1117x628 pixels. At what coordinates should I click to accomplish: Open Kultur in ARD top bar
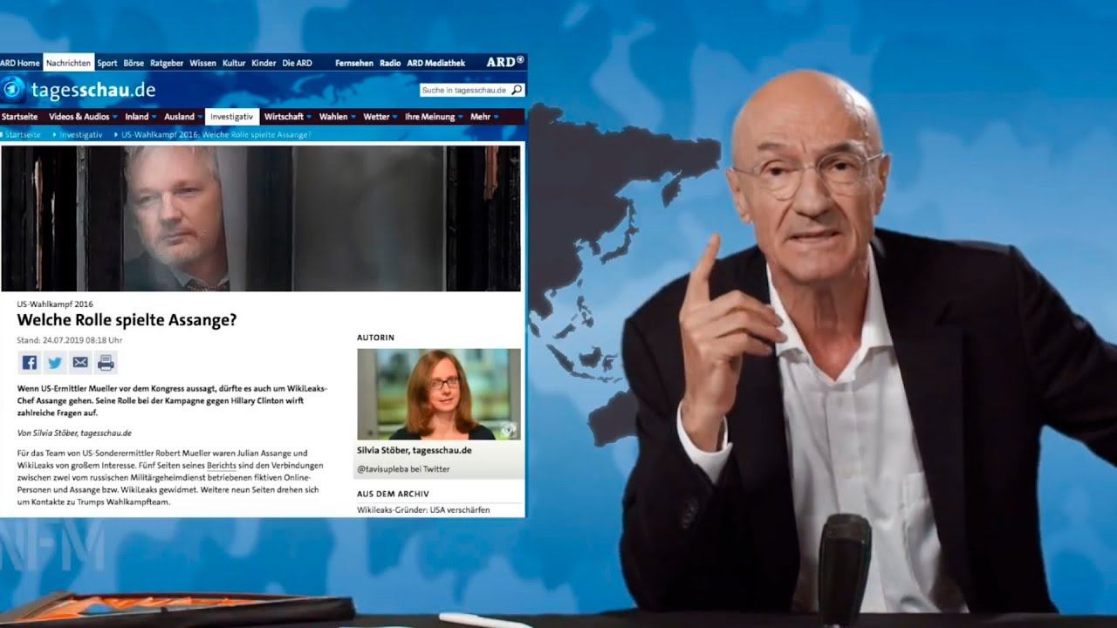pyautogui.click(x=234, y=64)
